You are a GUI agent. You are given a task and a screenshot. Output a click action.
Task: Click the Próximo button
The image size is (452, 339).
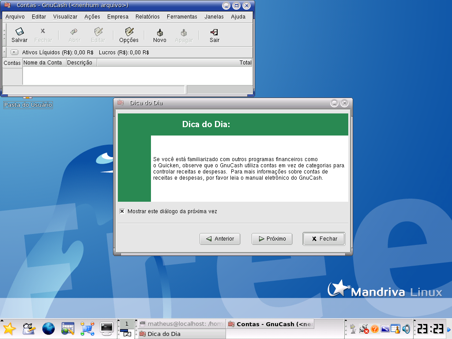pyautogui.click(x=272, y=239)
